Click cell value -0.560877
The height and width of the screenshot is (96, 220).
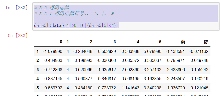[x=83, y=79]
